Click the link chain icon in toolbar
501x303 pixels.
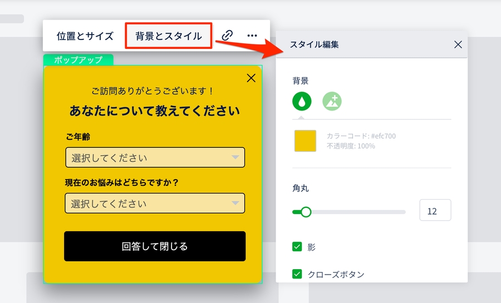click(x=227, y=36)
